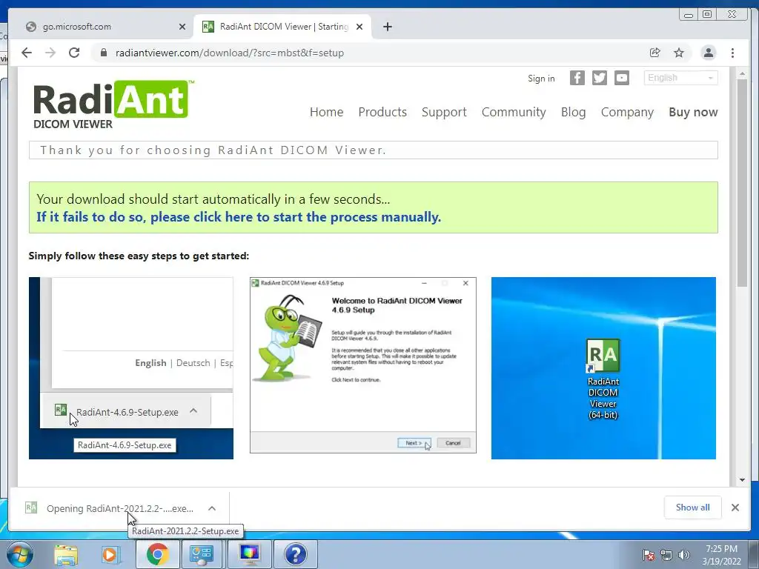
Task: Open RadiAnt Facebook page icon
Action: point(577,78)
